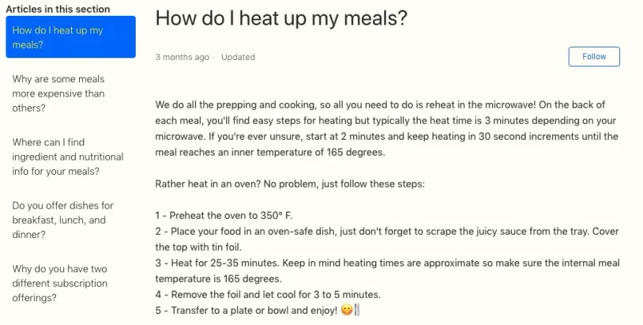Click step 1 about preheating the oven
The height and width of the screenshot is (325, 643).
[224, 215]
